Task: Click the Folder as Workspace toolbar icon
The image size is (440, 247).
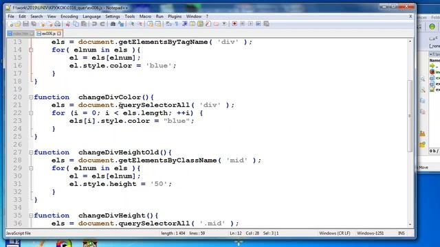Action: [x=217, y=24]
